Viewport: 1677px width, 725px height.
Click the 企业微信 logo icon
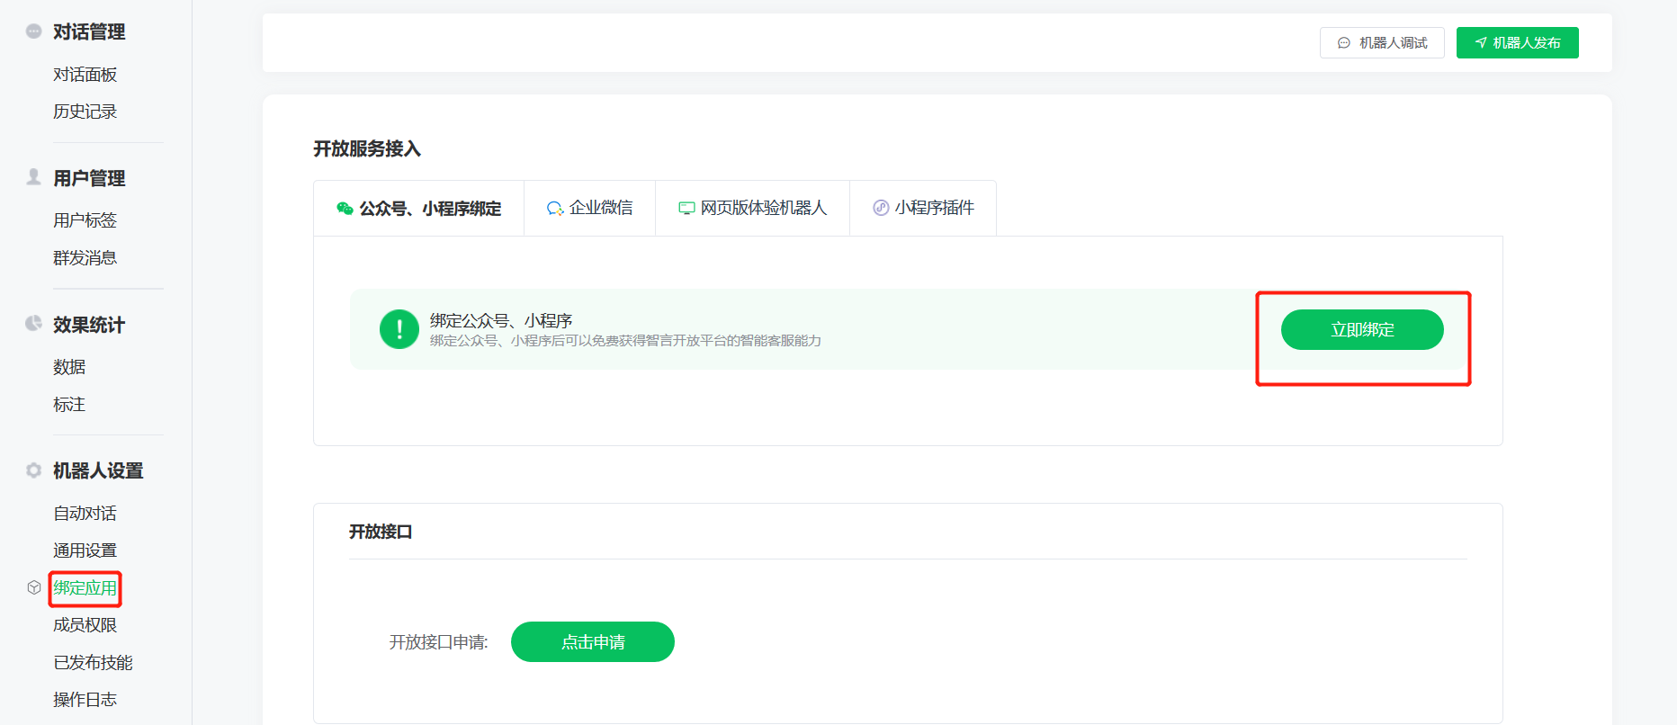point(555,208)
